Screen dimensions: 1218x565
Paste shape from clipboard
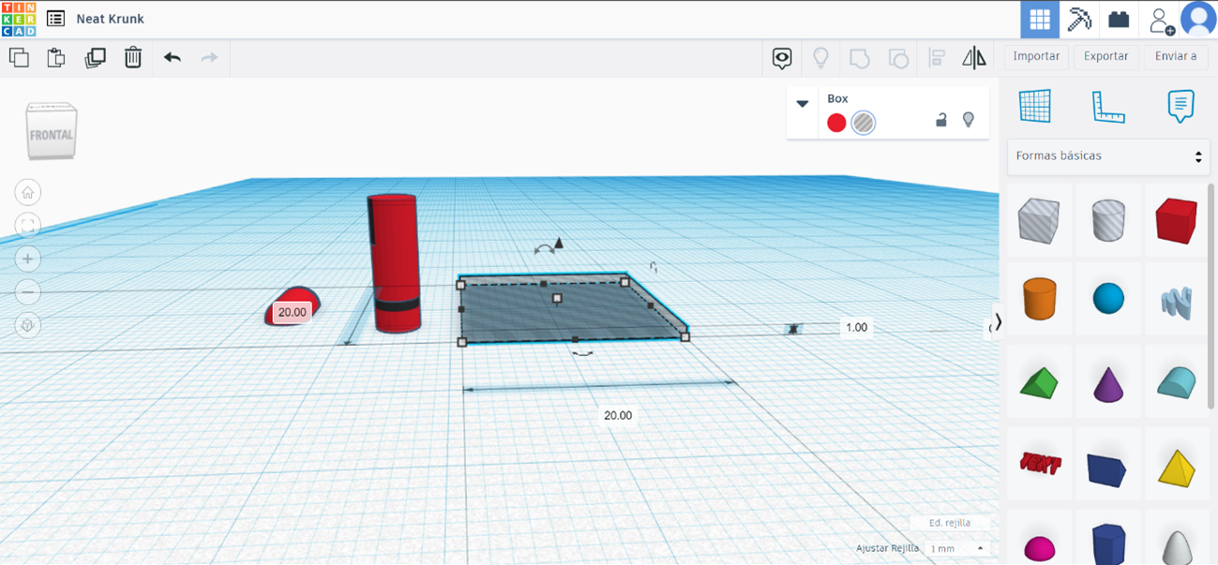pyautogui.click(x=56, y=57)
